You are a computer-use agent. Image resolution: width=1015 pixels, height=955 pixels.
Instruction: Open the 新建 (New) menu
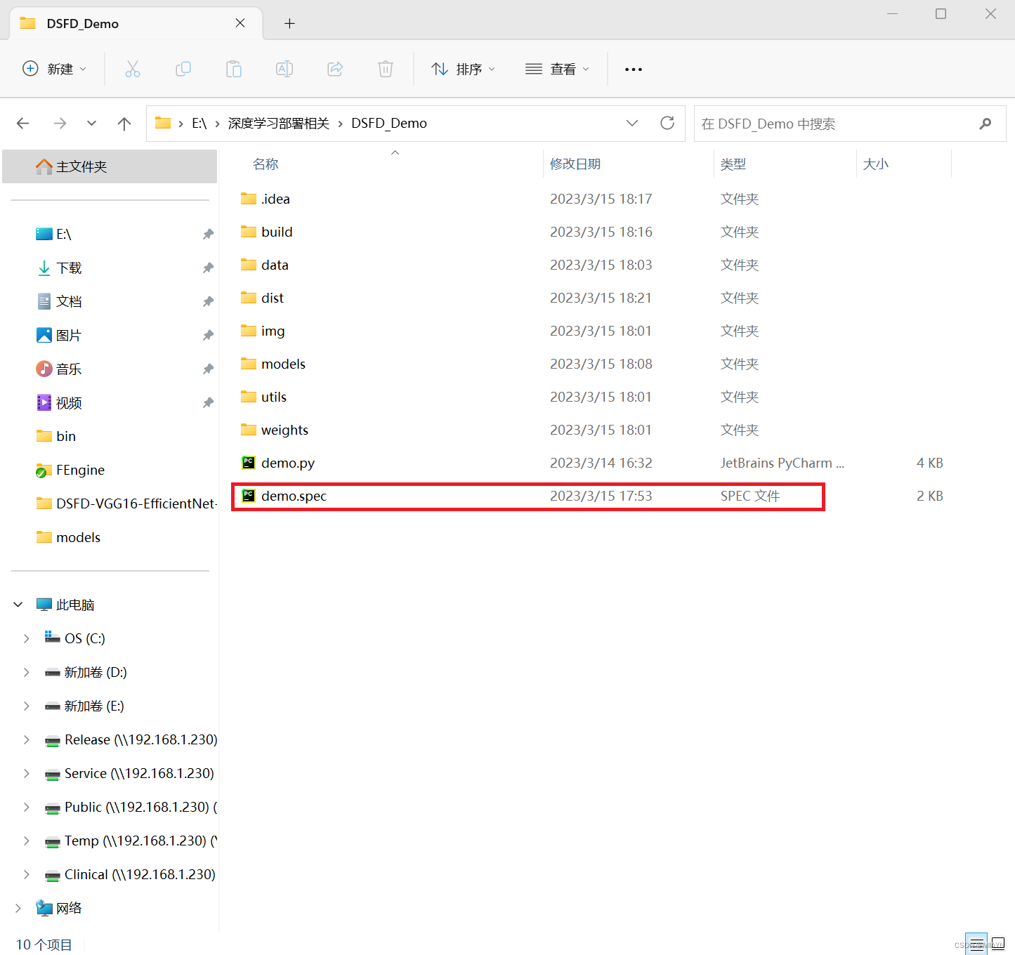pos(55,69)
